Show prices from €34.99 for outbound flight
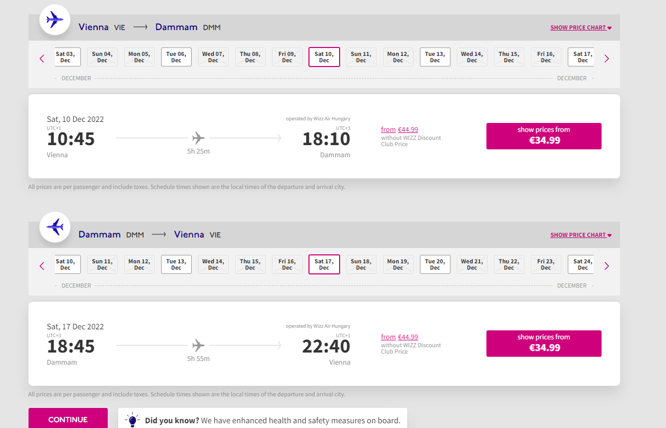Image resolution: width=666 pixels, height=428 pixels. tap(544, 136)
